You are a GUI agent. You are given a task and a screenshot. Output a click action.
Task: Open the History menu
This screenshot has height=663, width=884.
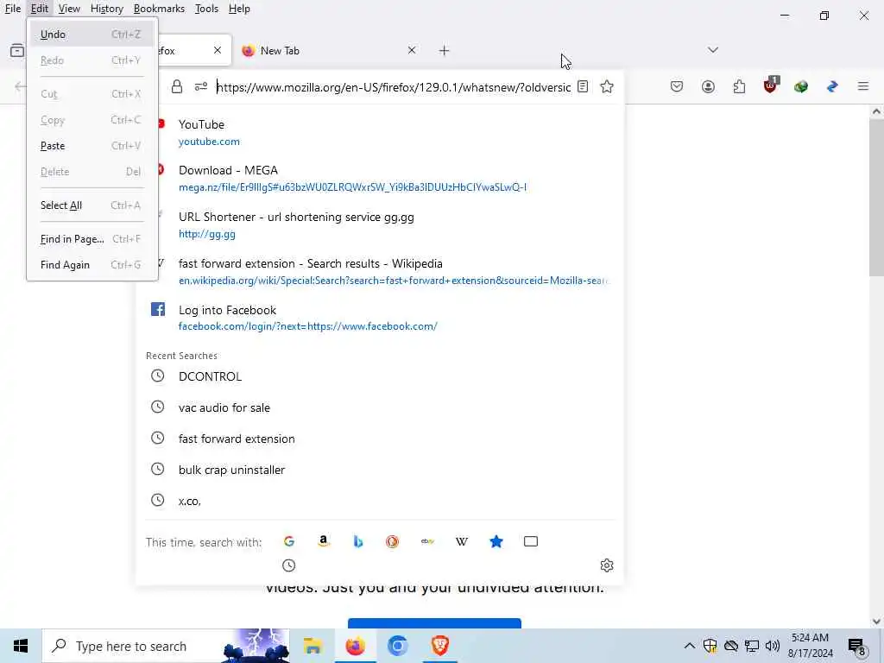pyautogui.click(x=106, y=9)
